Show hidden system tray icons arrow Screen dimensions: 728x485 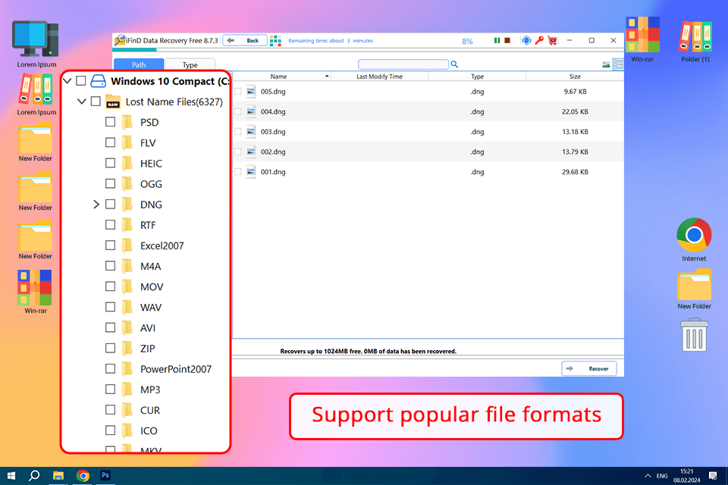(x=648, y=476)
